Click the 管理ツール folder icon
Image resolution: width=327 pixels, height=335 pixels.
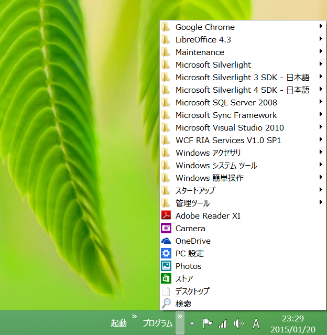[x=166, y=203]
